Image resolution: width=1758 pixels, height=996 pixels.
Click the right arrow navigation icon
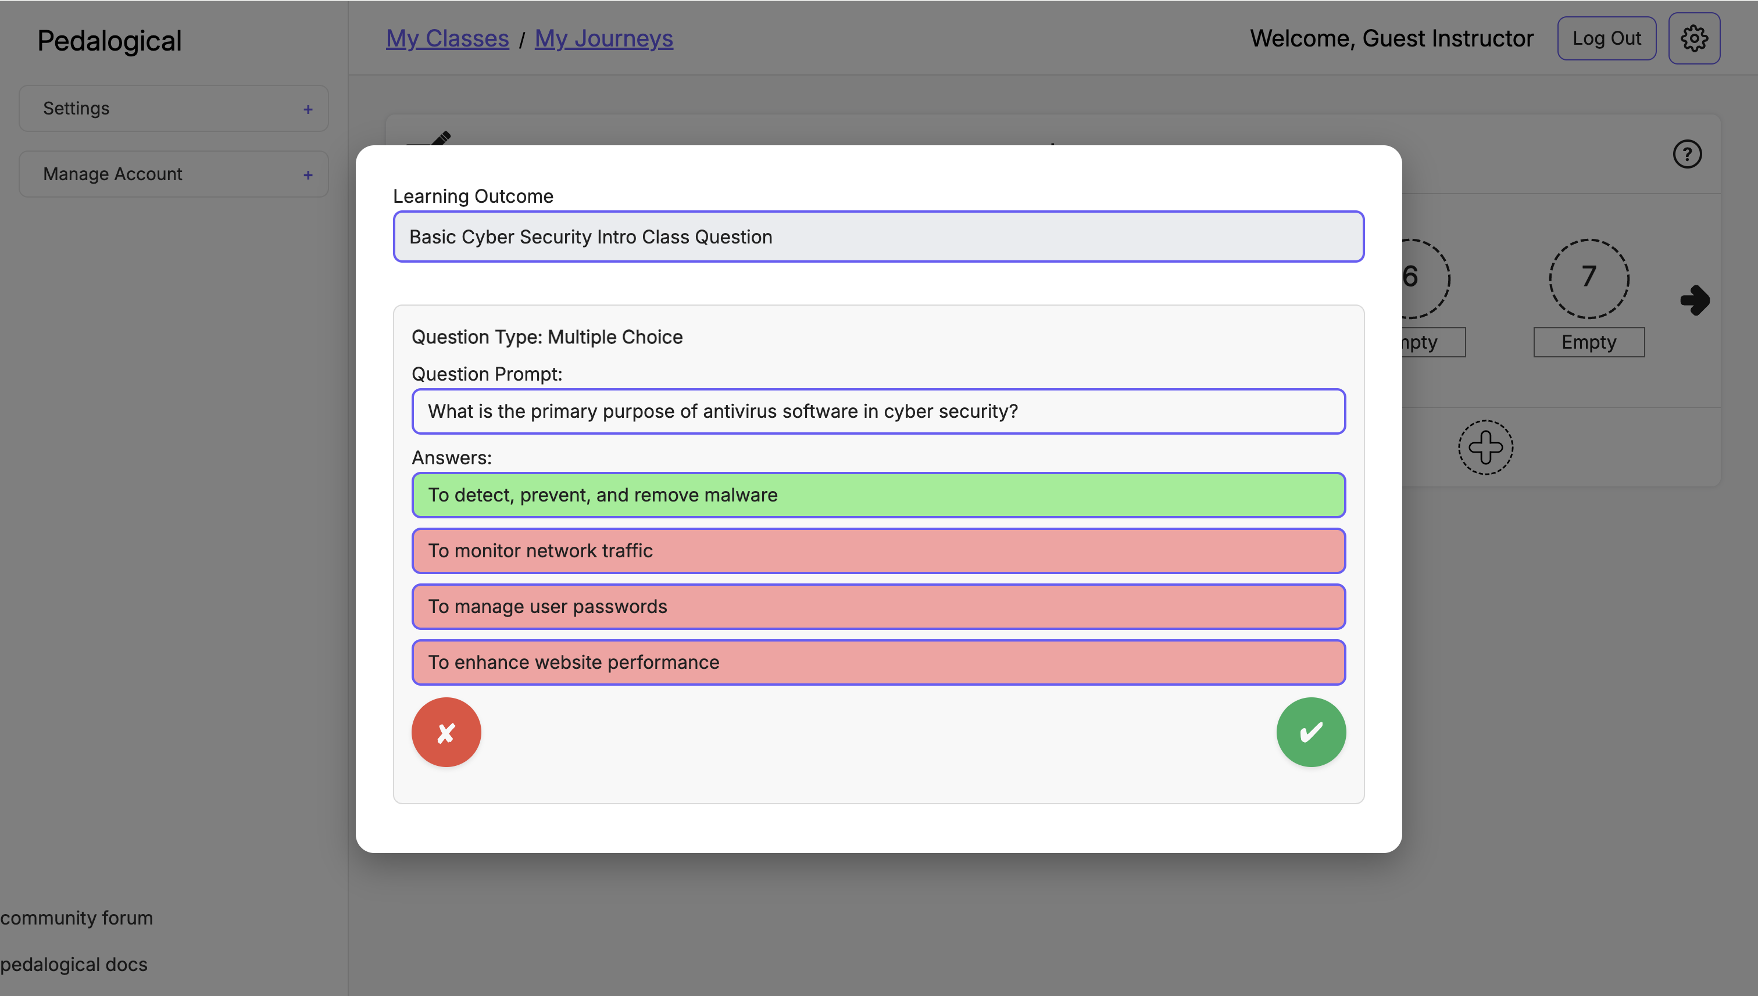(1695, 300)
